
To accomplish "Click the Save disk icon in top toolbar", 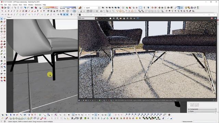I will (8, 8).
